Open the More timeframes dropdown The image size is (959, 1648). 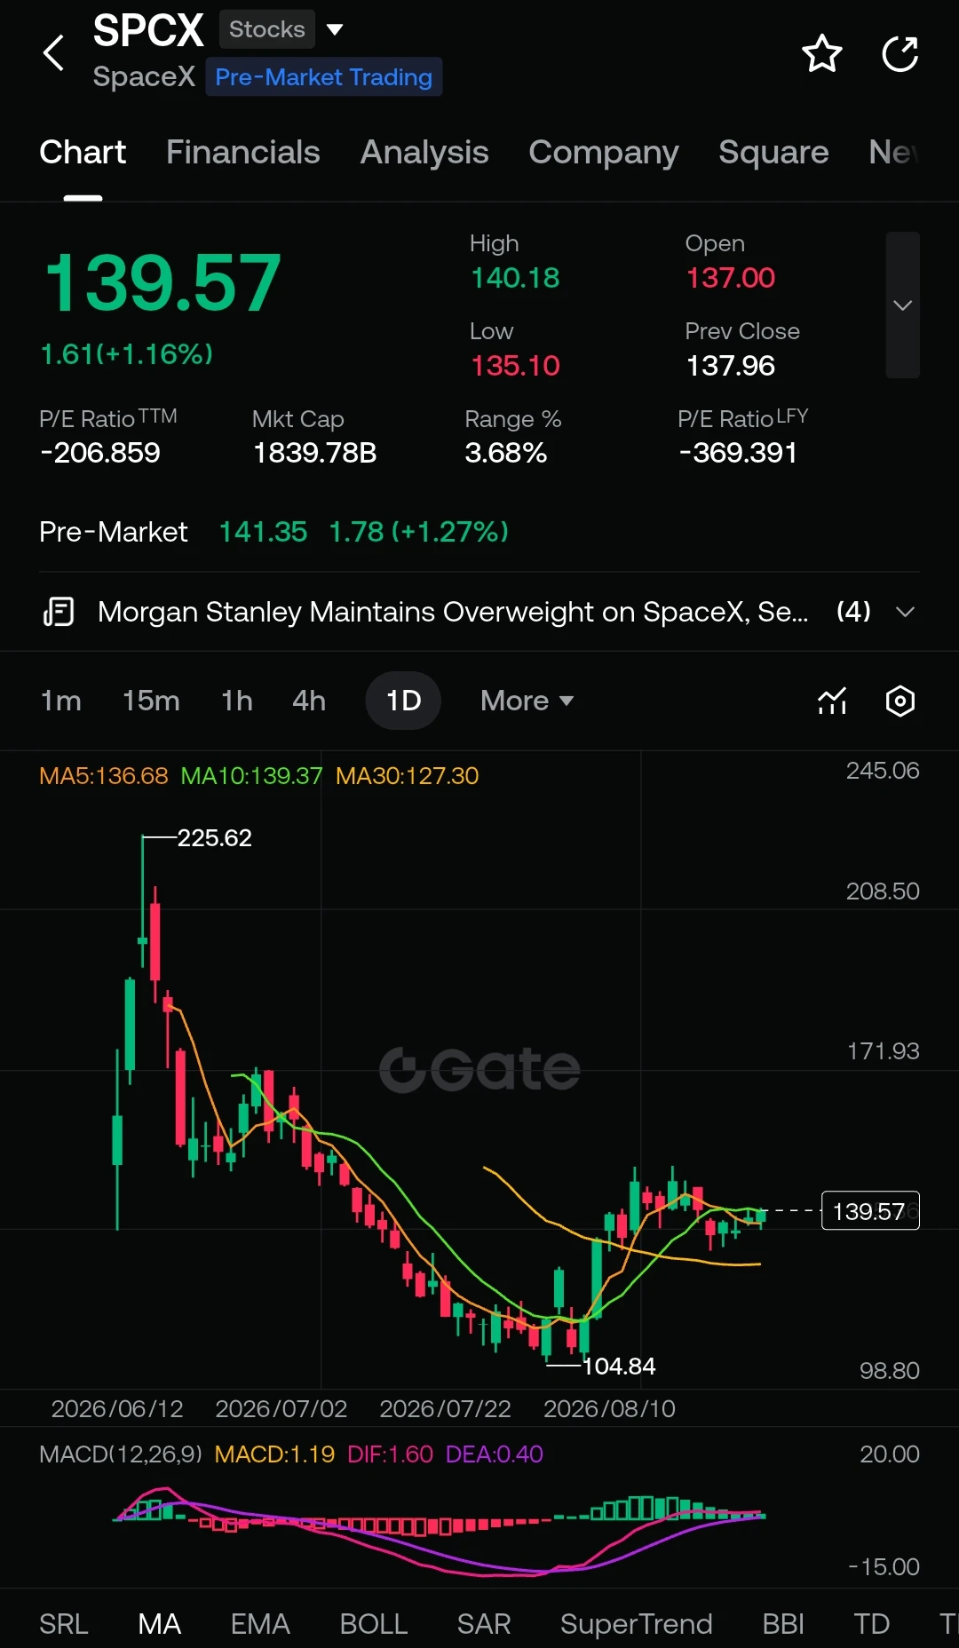527,701
